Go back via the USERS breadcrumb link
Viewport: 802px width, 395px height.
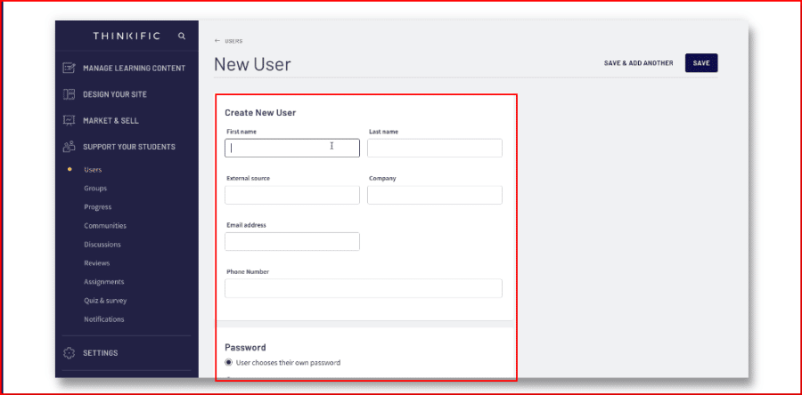point(233,41)
